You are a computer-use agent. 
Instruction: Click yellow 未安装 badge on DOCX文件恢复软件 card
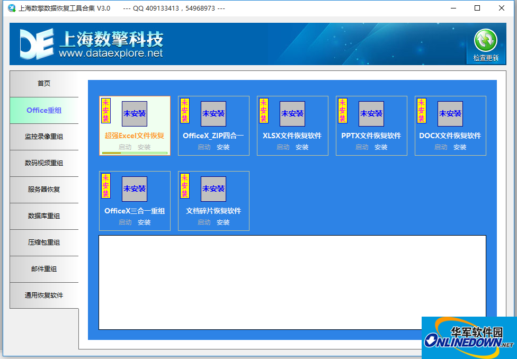pos(421,111)
